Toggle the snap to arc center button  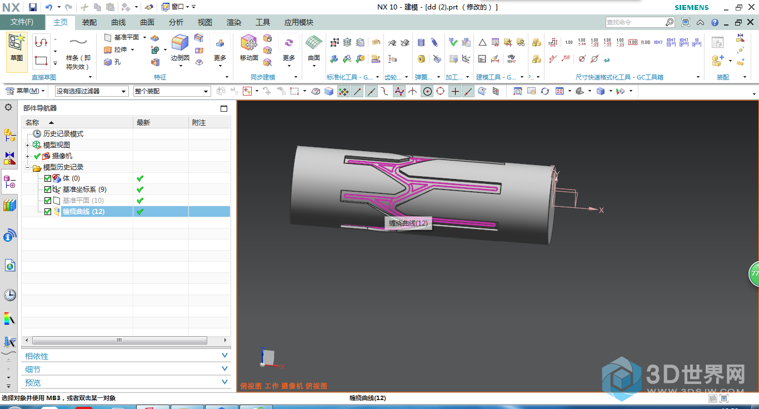427,91
